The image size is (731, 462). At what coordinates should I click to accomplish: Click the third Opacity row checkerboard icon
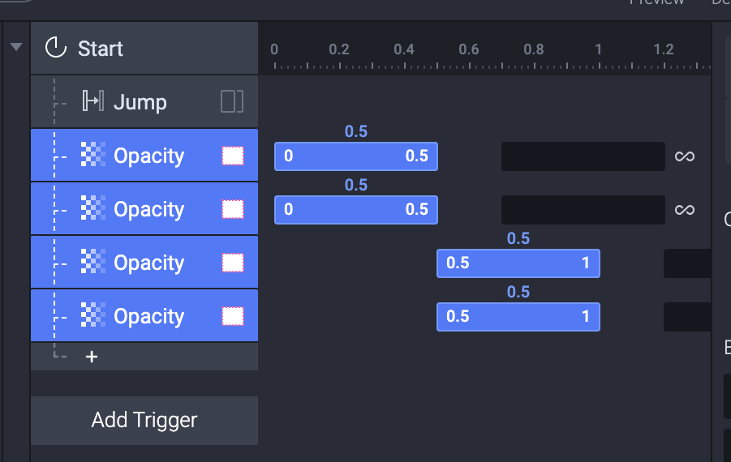point(93,263)
